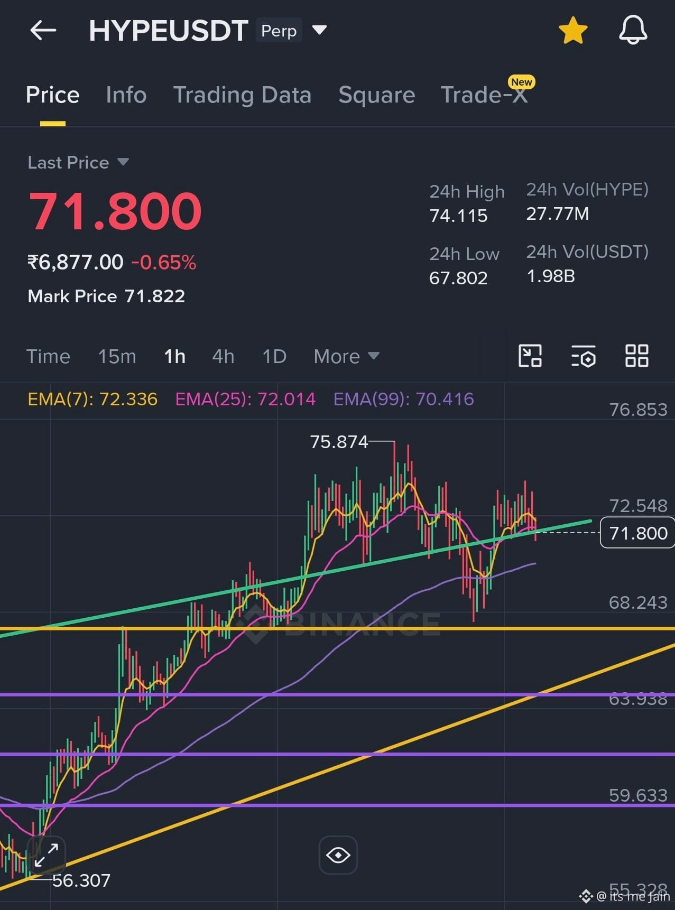This screenshot has height=910, width=675.
Task: Select the green ascending trendline
Action: coord(296,578)
